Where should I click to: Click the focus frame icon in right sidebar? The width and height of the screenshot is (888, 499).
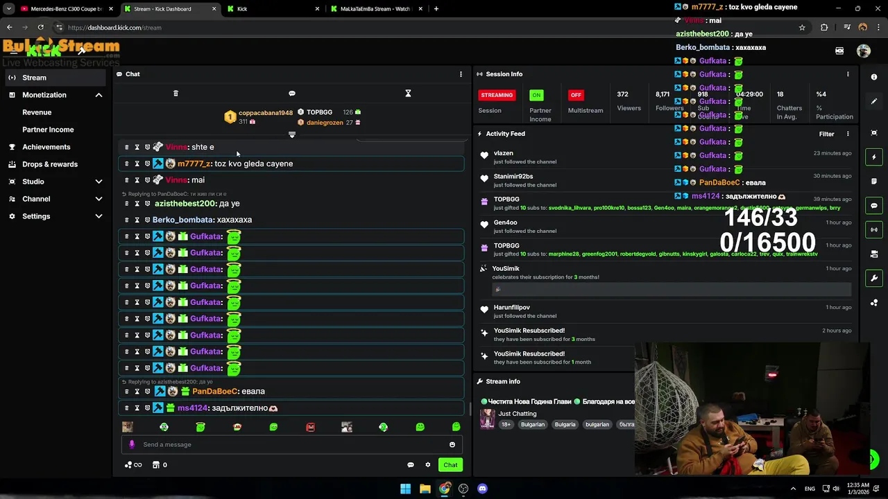tap(874, 132)
